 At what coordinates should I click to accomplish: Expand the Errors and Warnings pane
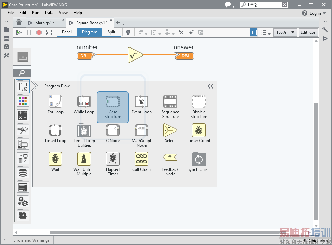point(5,240)
